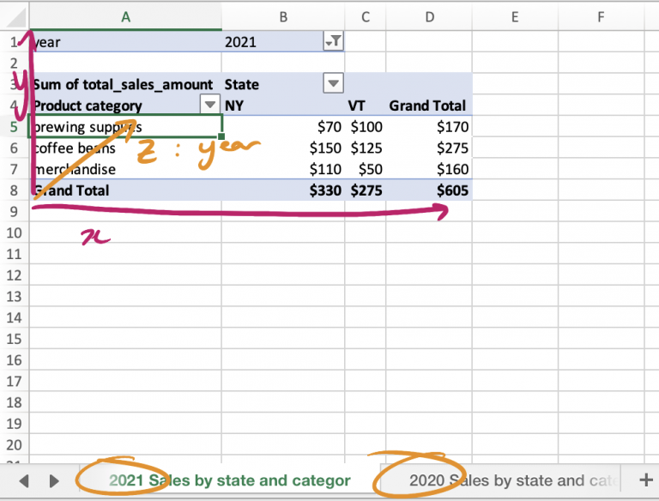Select the merchandise NY value $110

click(282, 169)
